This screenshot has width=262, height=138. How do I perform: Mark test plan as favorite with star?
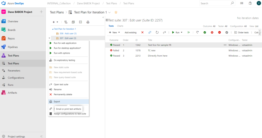pyautogui.click(x=116, y=12)
